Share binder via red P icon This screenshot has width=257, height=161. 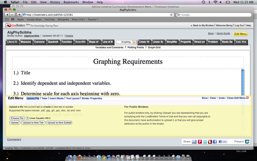[x=200, y=142]
